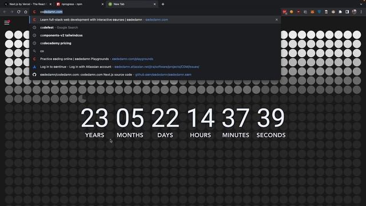Open a new browser tab with plus

point(163,4)
